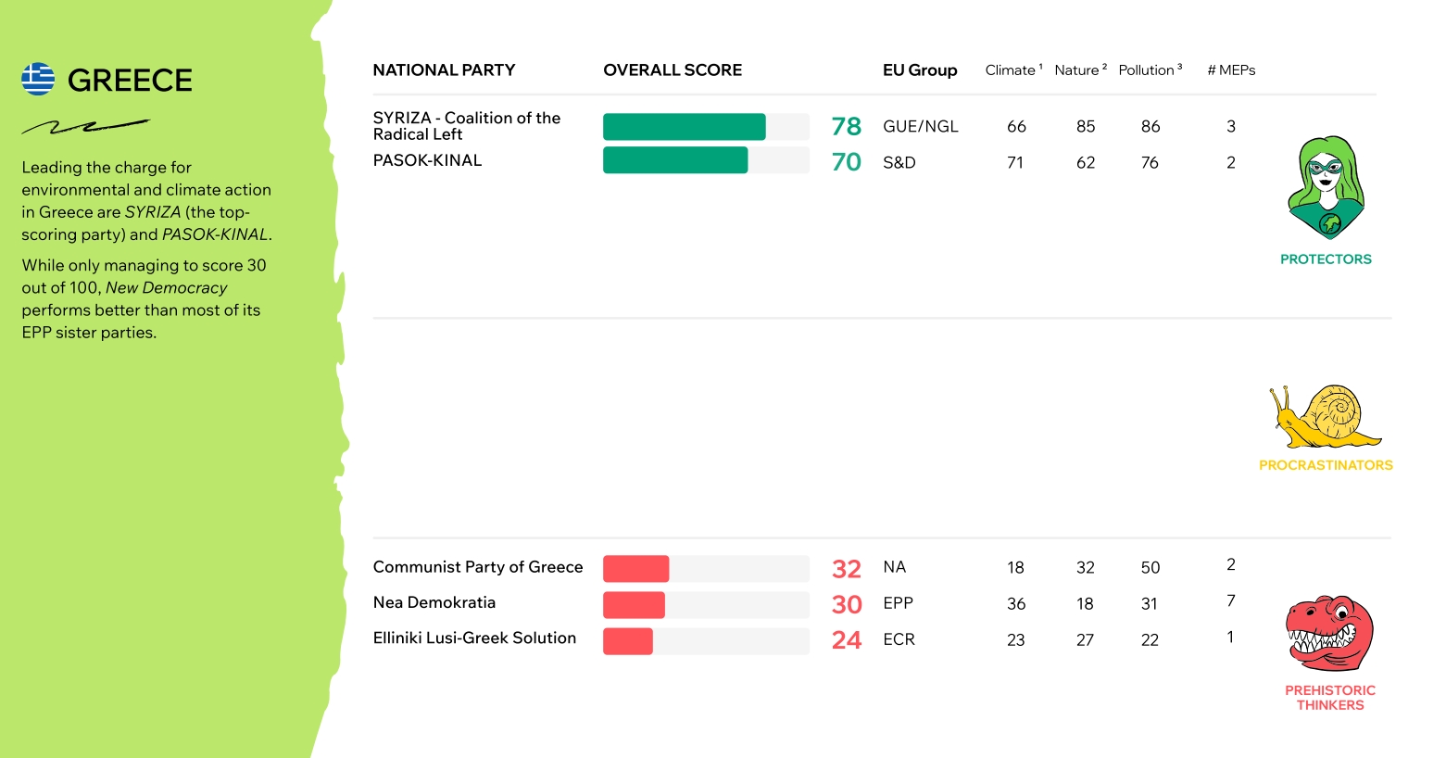1446x758 pixels.
Task: Click SYRIZA's green overall score bar
Action: click(x=684, y=127)
